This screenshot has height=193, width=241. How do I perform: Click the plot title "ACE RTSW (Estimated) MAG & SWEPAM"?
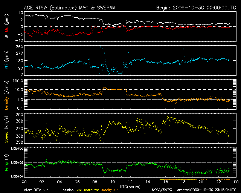pos(70,8)
